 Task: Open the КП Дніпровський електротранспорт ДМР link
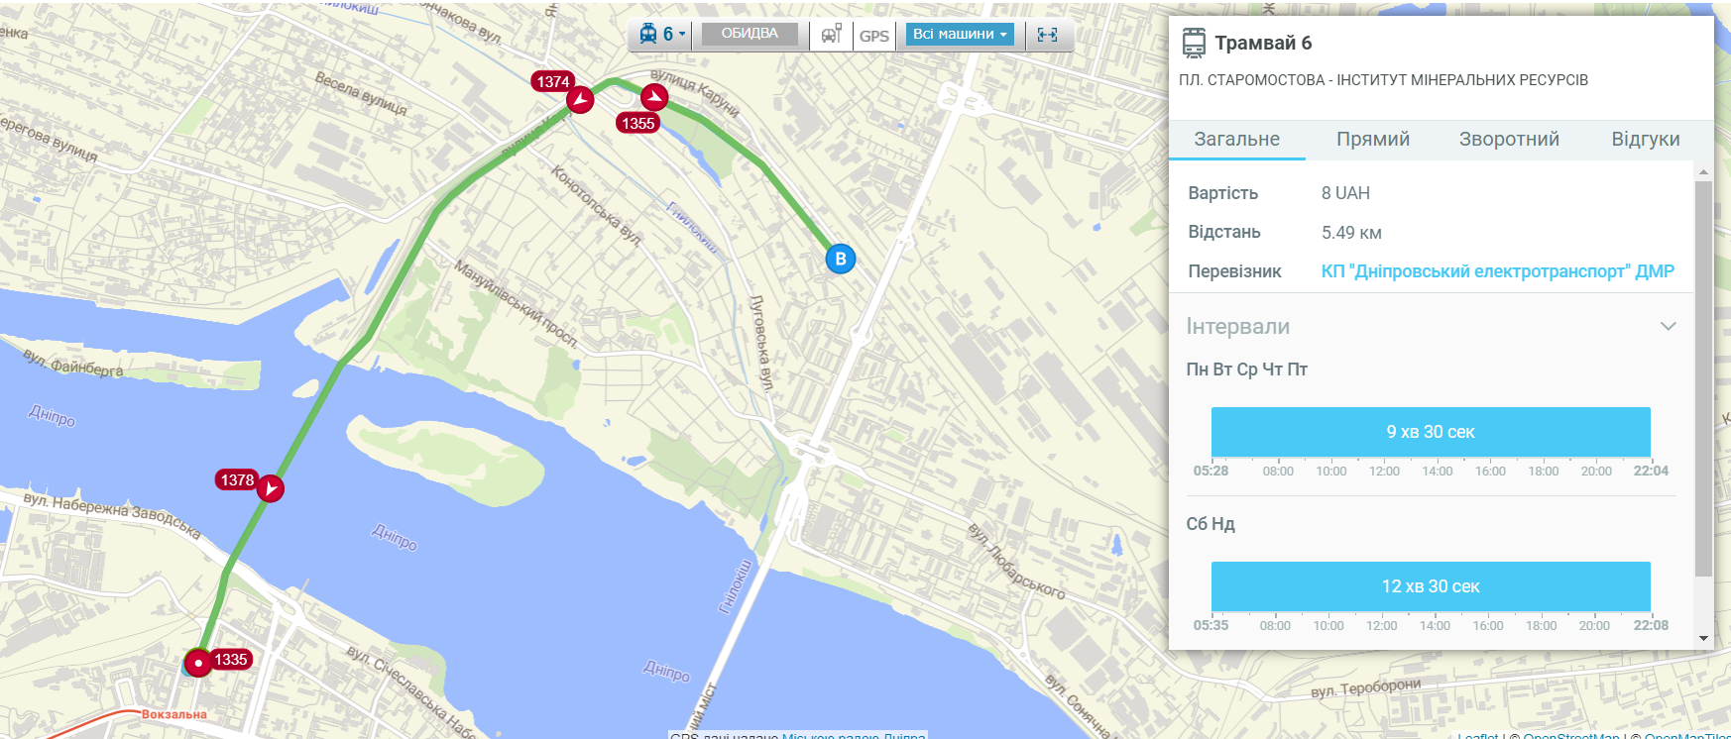point(1497,271)
